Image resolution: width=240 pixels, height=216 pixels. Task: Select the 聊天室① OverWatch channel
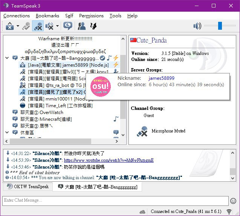click(41, 113)
